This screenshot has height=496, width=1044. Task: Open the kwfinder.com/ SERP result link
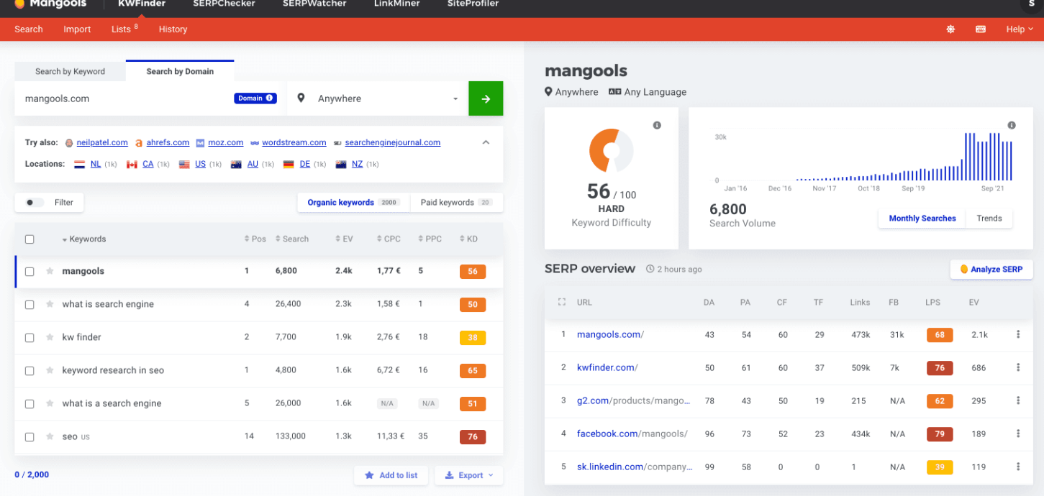point(607,367)
